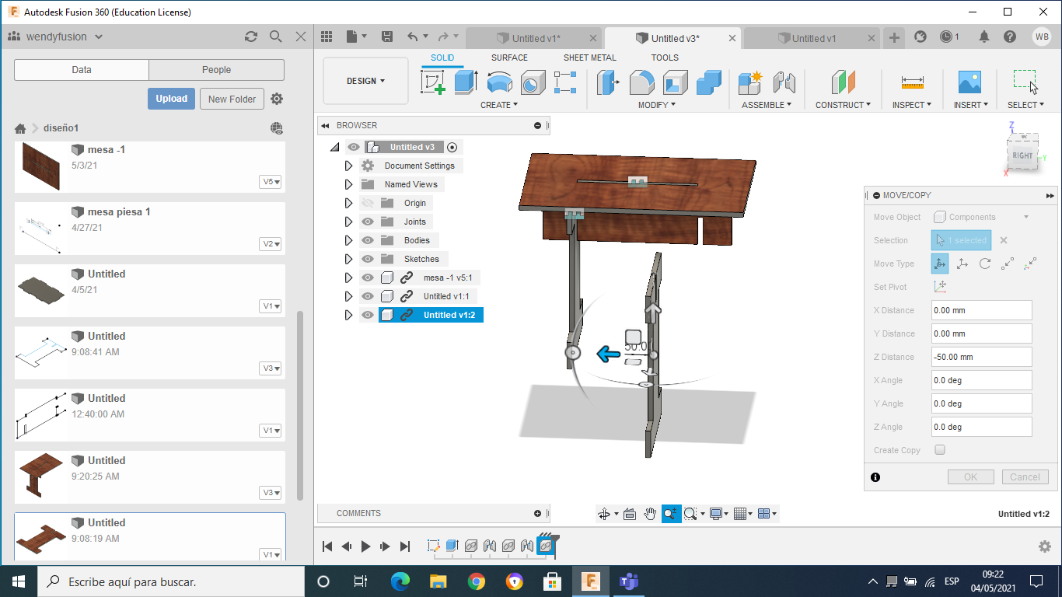
Task: Select the Shell tool
Action: click(675, 82)
